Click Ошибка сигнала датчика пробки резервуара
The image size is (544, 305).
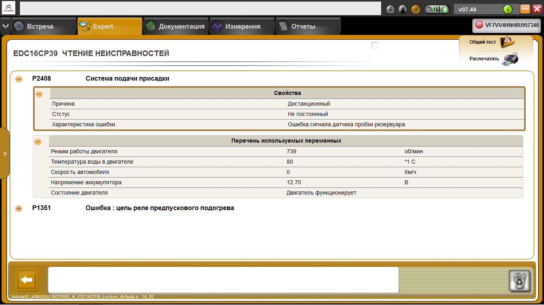tap(346, 124)
